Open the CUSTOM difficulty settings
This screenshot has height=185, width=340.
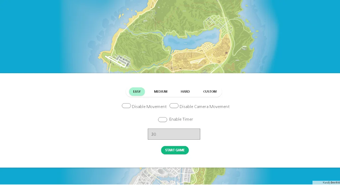pyautogui.click(x=210, y=92)
